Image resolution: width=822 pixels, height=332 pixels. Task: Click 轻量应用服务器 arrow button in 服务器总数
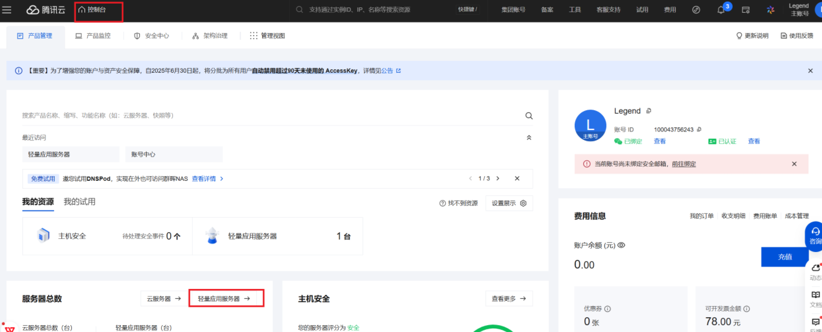[x=224, y=299]
